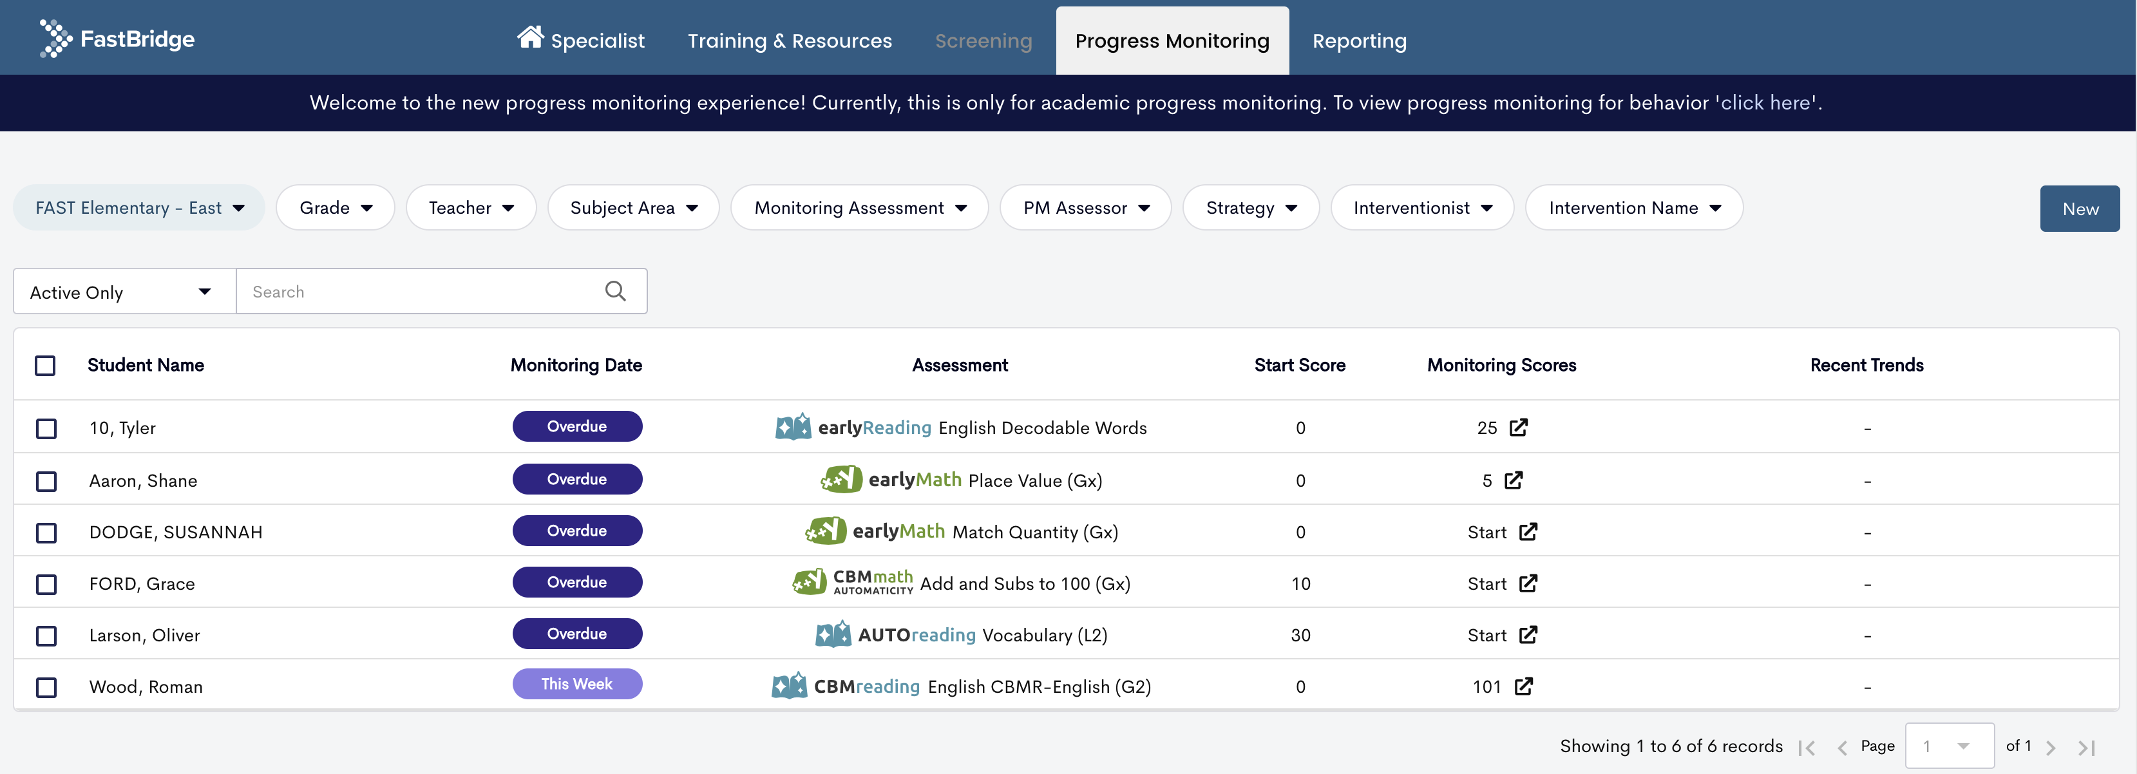Image resolution: width=2137 pixels, height=774 pixels.
Task: Open Start link icon for FORD, Grace
Action: click(1528, 583)
